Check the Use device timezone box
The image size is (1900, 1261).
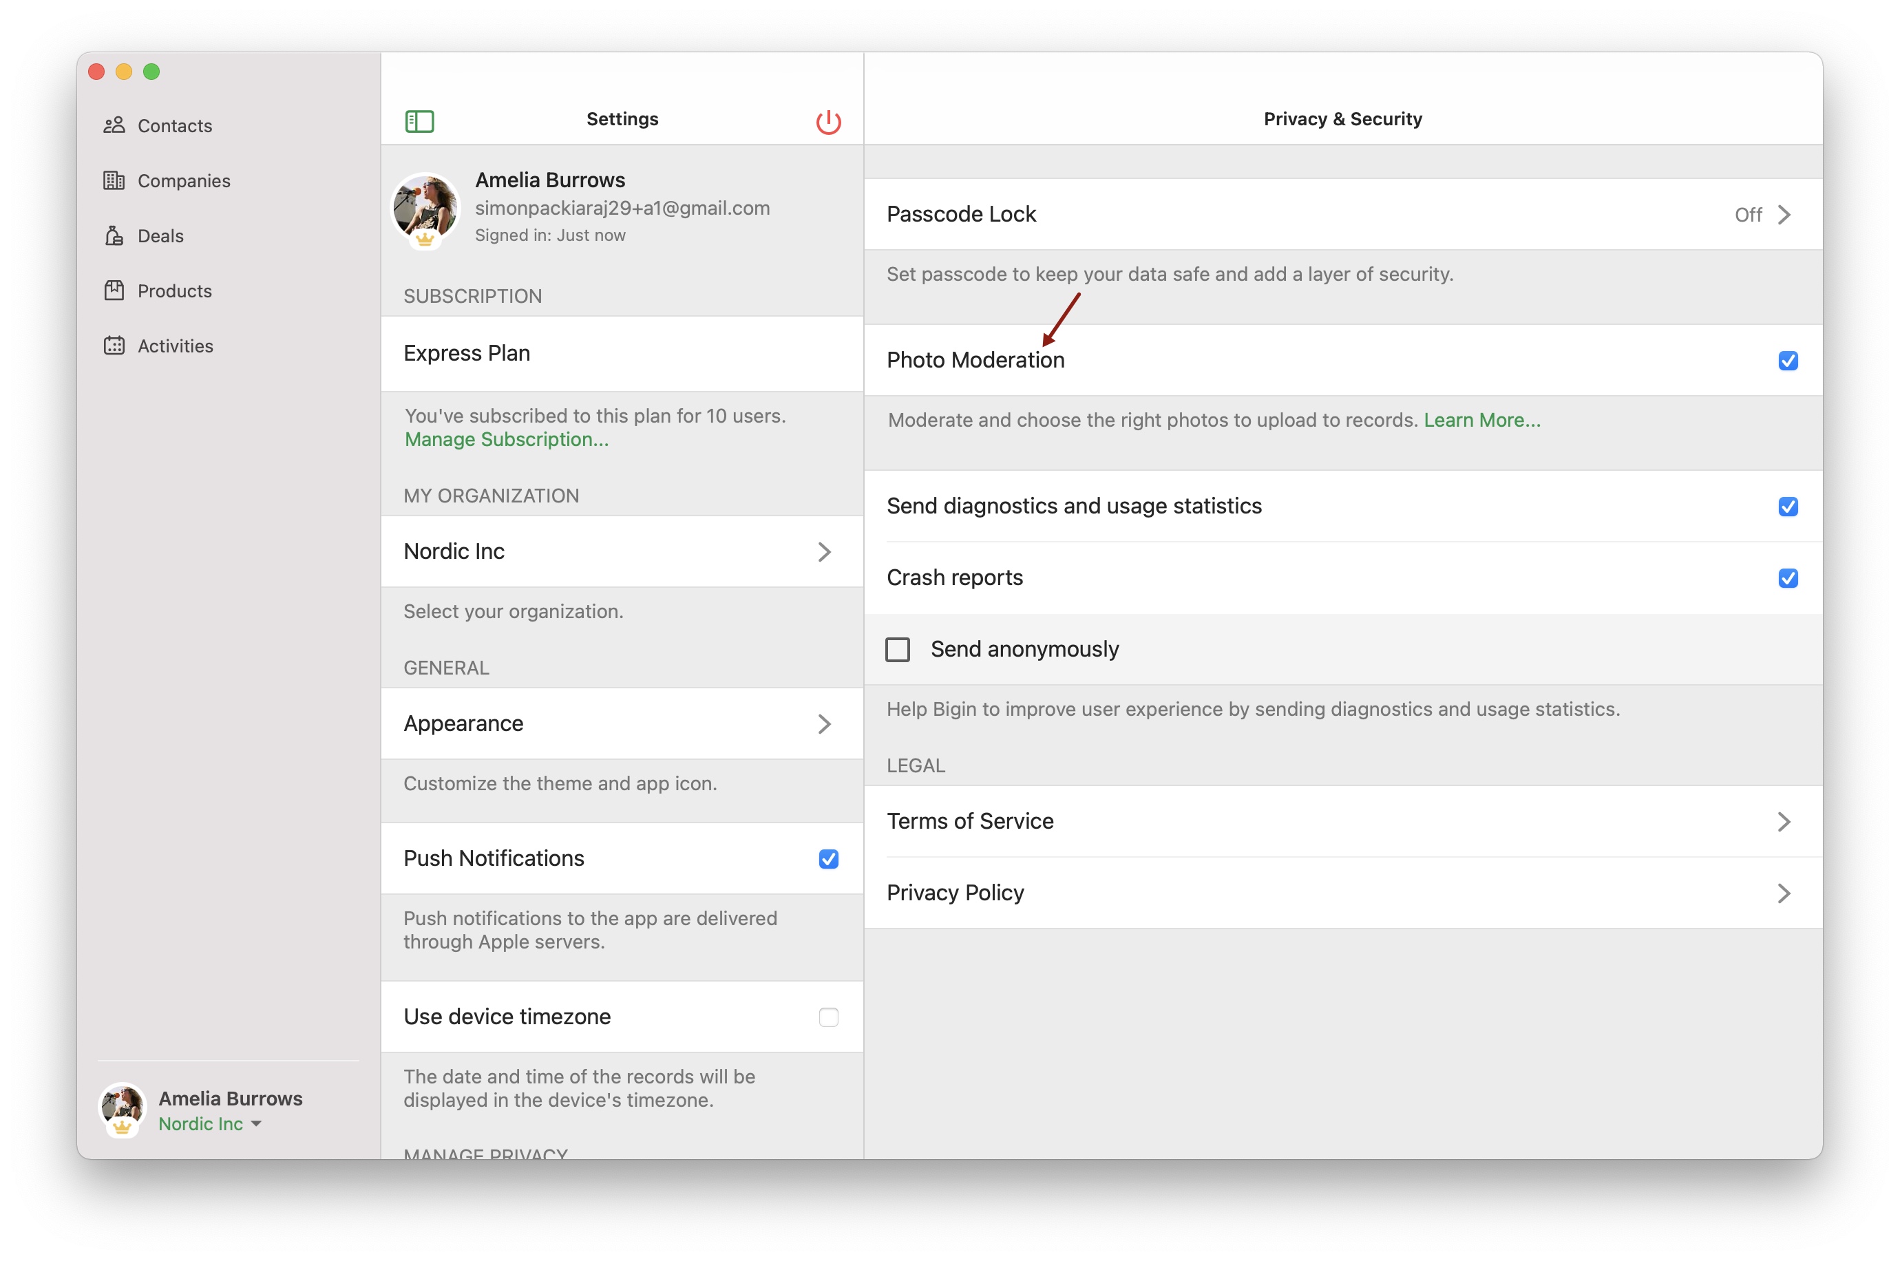tap(827, 1017)
